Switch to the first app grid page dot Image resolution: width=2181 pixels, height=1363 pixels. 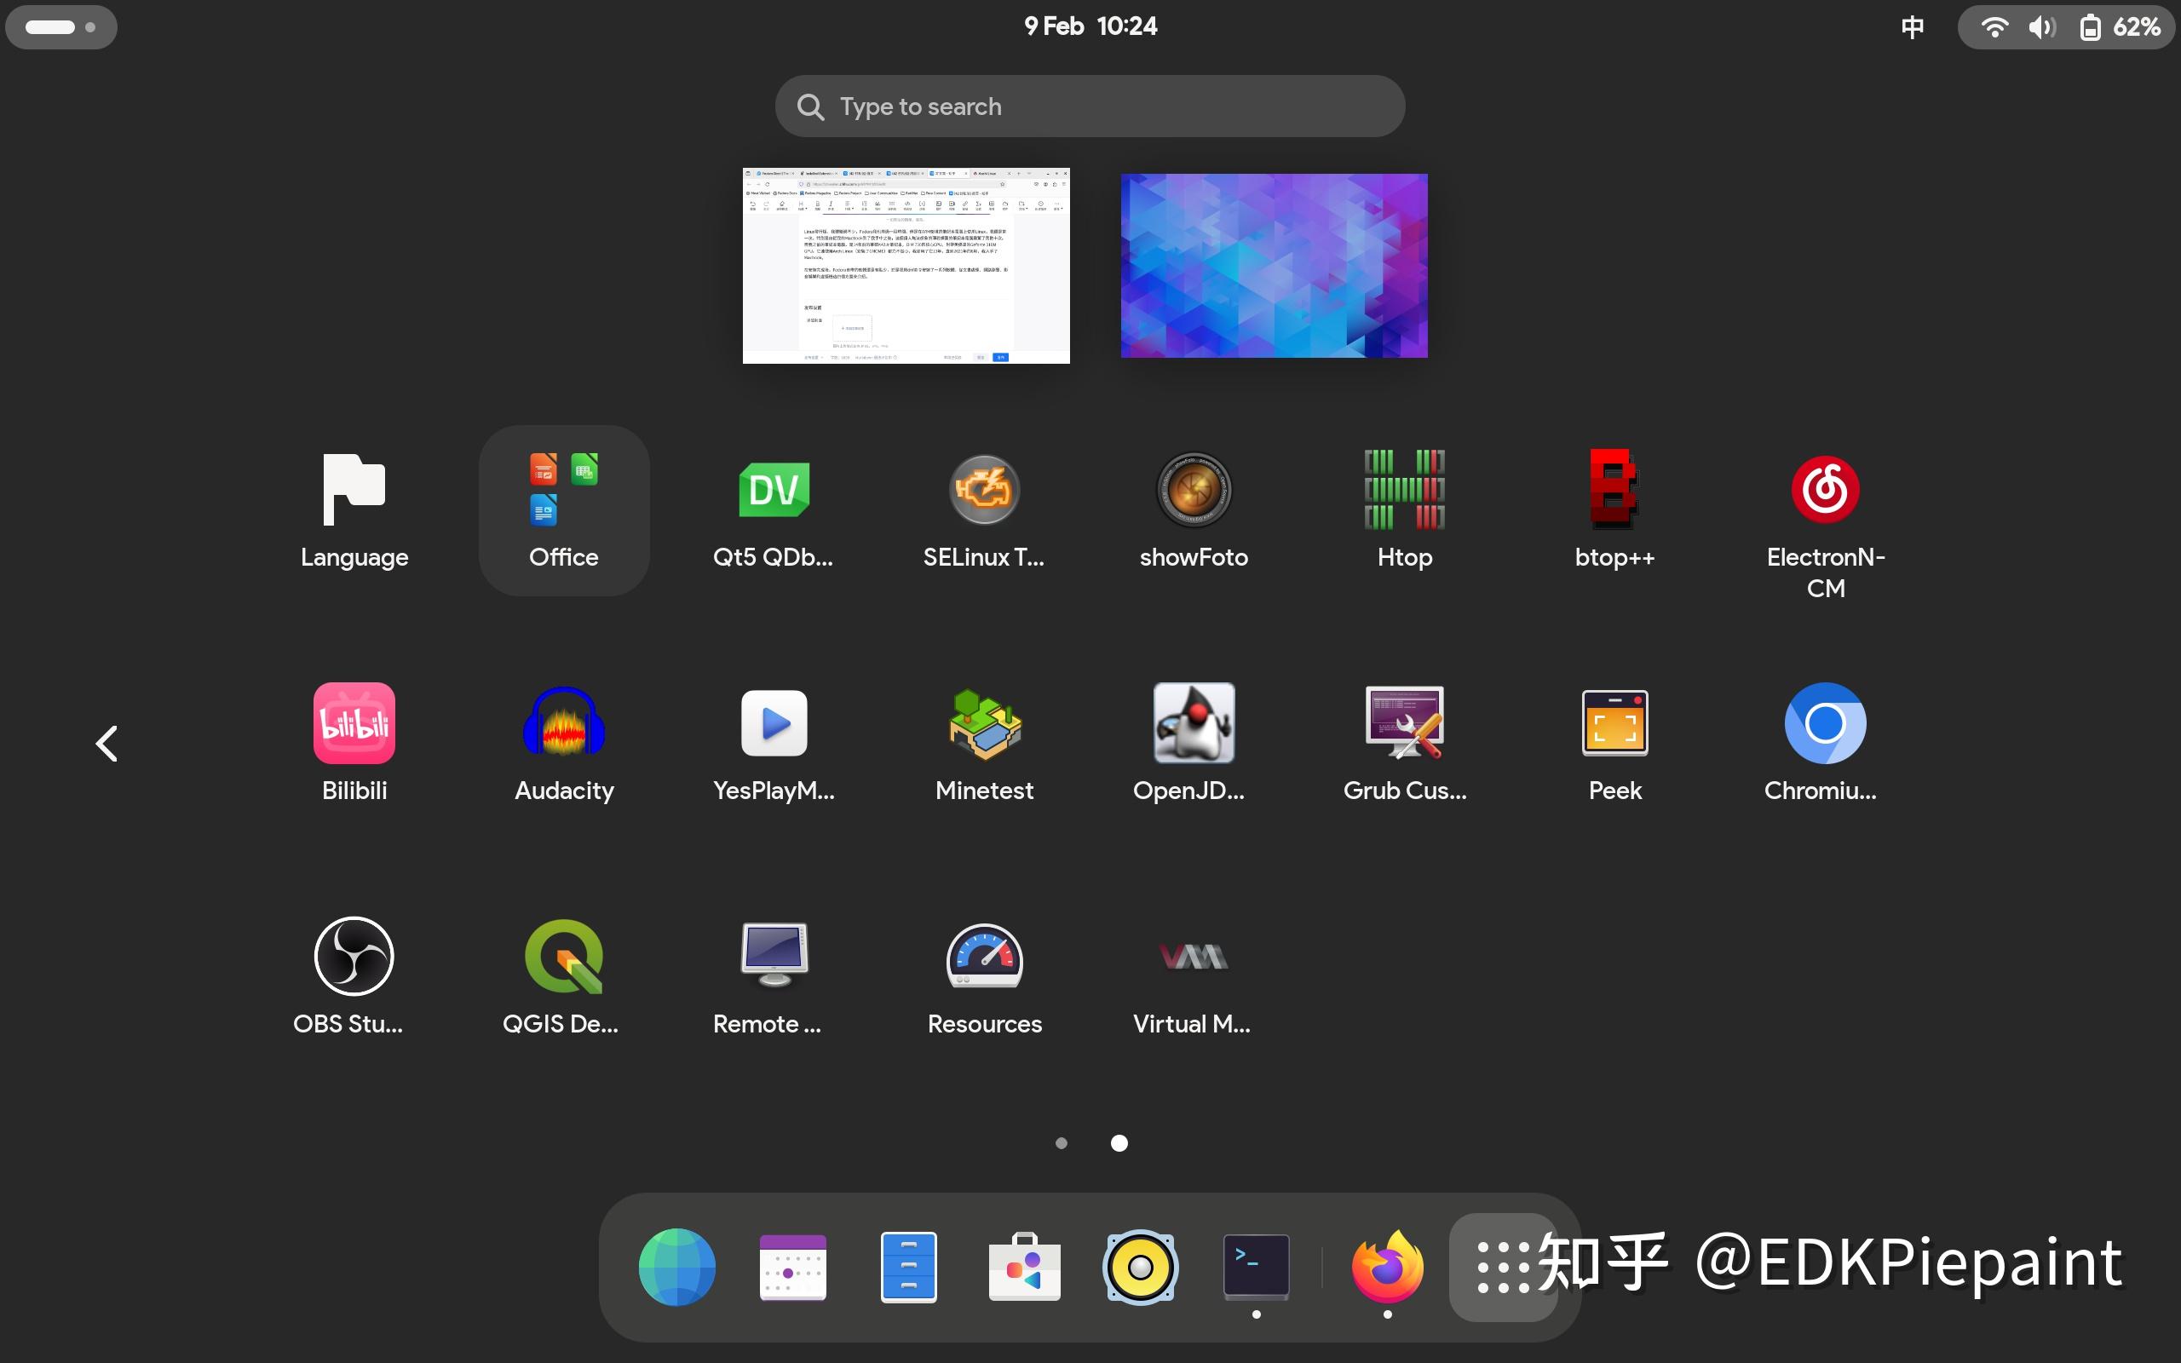tap(1062, 1142)
